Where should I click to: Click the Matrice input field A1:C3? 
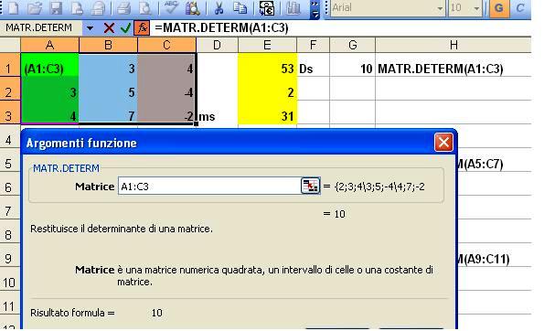click(x=209, y=187)
